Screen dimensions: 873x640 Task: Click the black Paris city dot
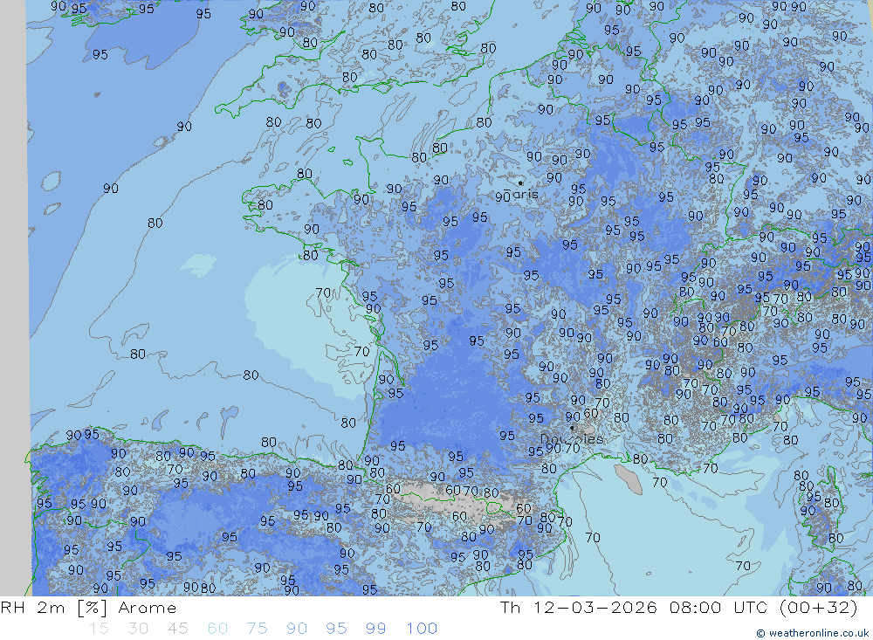[x=520, y=182]
